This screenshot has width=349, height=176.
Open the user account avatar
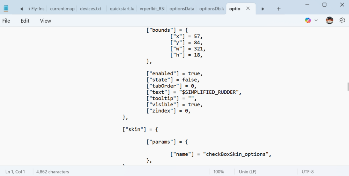pyautogui.click(x=329, y=21)
